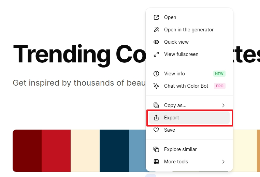Select Open in the generator
The image size is (260, 177).
[x=189, y=30]
